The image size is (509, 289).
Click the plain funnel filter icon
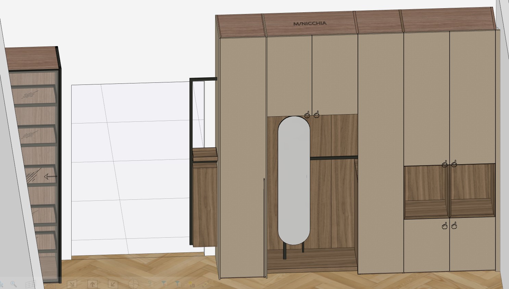pos(177,284)
